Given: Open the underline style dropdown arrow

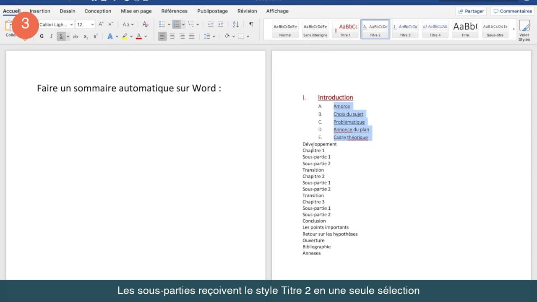Looking at the screenshot, I should click(x=68, y=36).
